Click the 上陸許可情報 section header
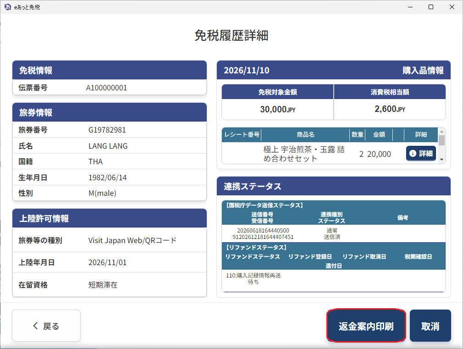The height and width of the screenshot is (349, 463). pos(110,218)
